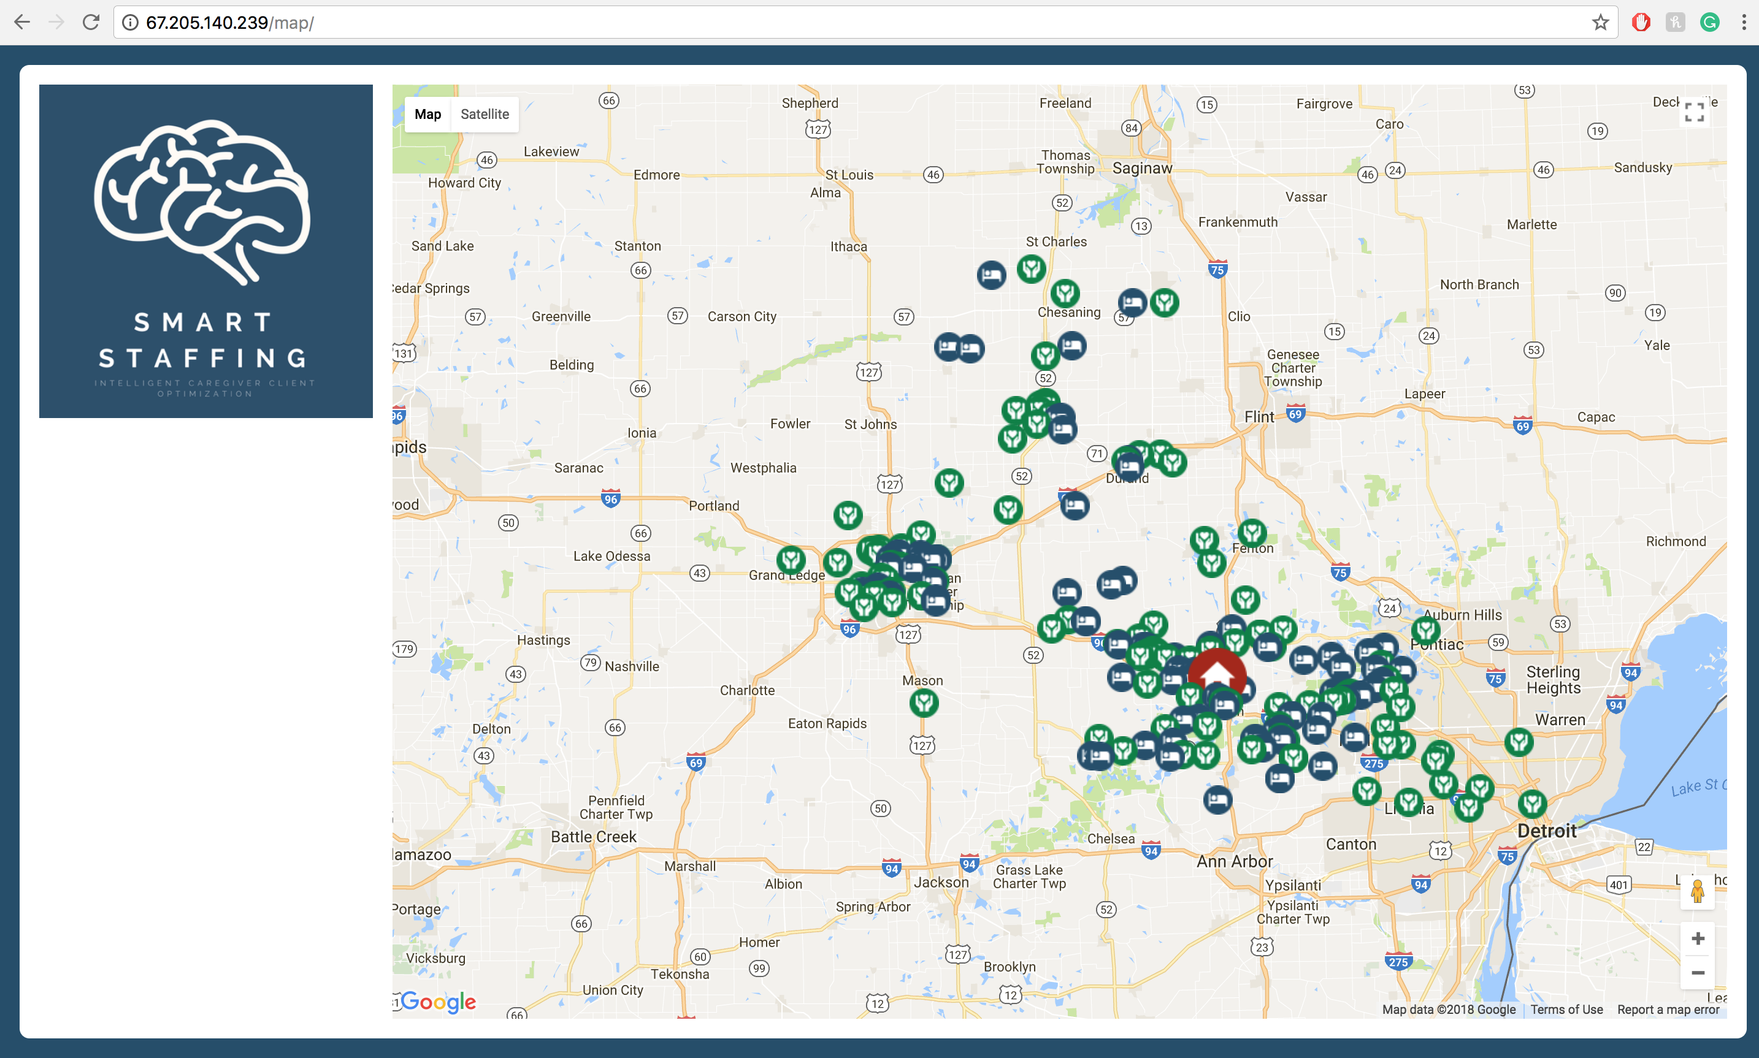Click the green marker near Warren
Image resolution: width=1759 pixels, height=1058 pixels.
pos(1519,742)
